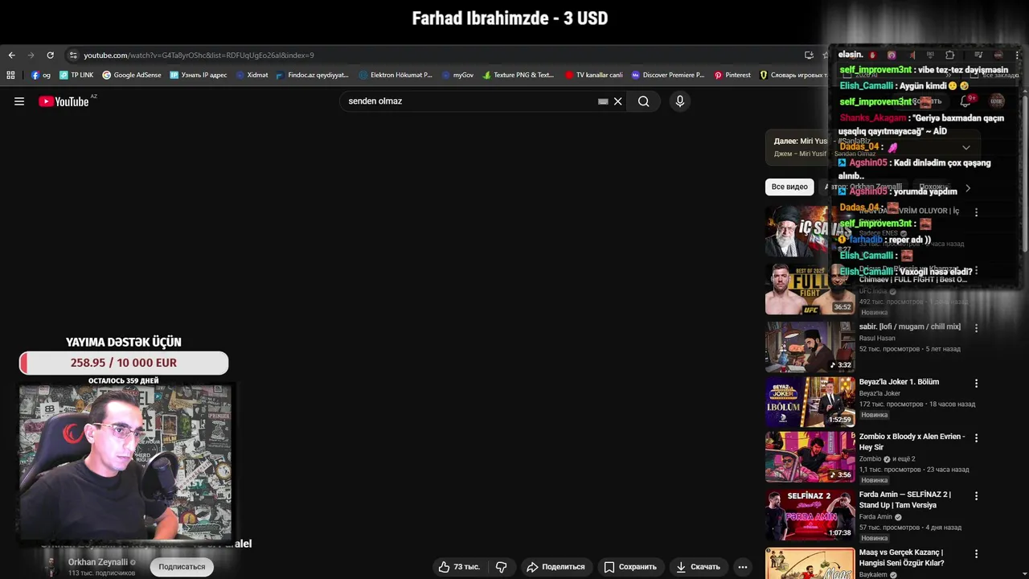Click the install app icon in address bar
1029x579 pixels.
click(809, 55)
